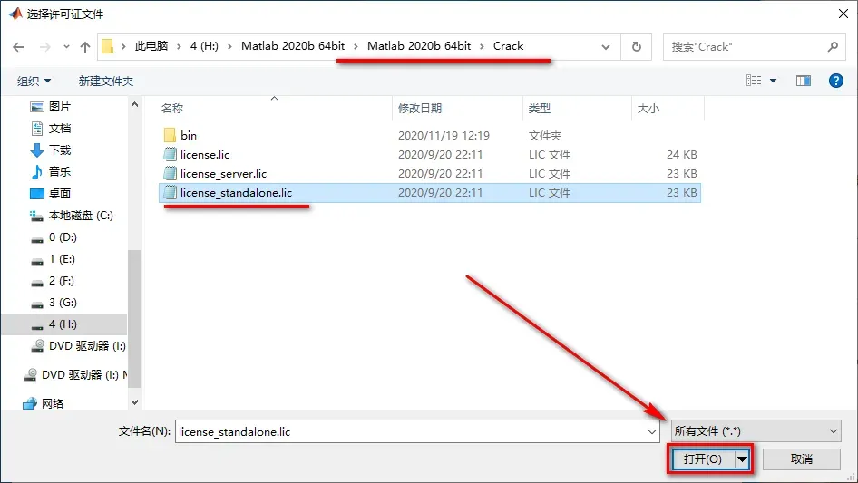Select the license_server.lic file icon
This screenshot has height=483, width=858.
(171, 173)
